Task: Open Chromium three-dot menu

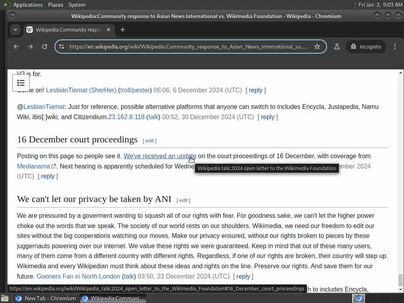Action: [x=395, y=47]
